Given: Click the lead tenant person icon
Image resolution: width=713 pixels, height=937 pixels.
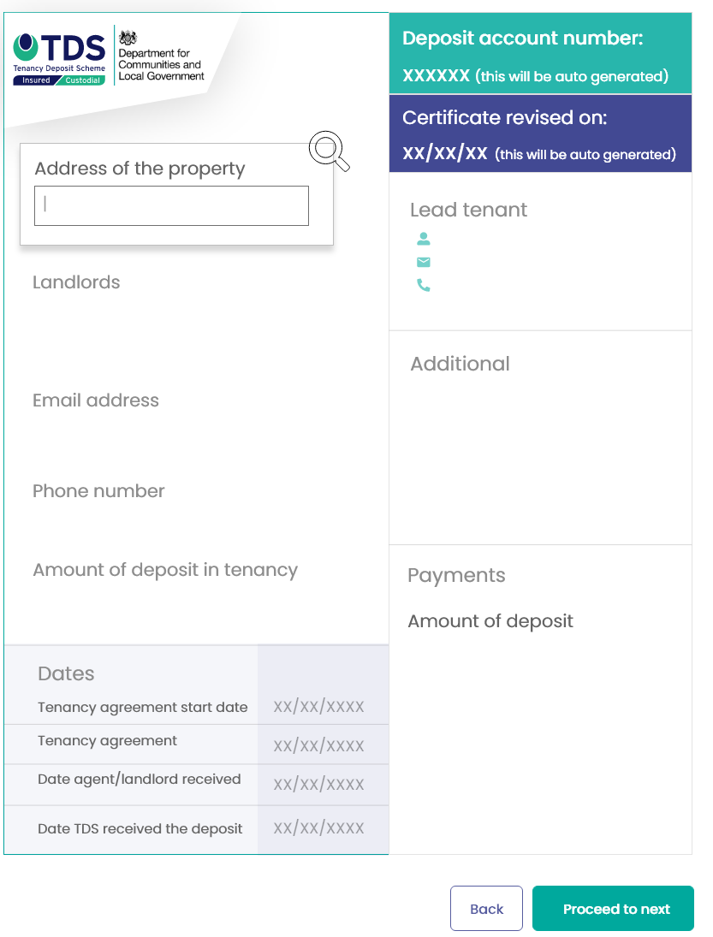Looking at the screenshot, I should [x=424, y=239].
